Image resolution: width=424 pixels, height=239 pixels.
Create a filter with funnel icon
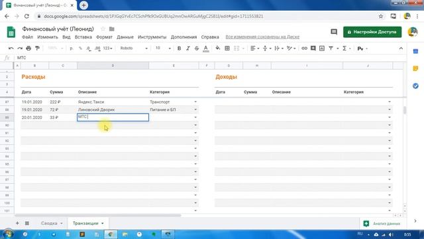click(x=331, y=48)
